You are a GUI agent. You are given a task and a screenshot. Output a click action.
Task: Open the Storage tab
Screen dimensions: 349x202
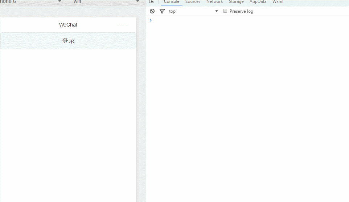click(236, 2)
